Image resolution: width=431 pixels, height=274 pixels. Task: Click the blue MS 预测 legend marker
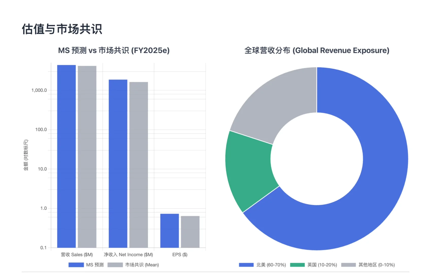[x=76, y=265]
